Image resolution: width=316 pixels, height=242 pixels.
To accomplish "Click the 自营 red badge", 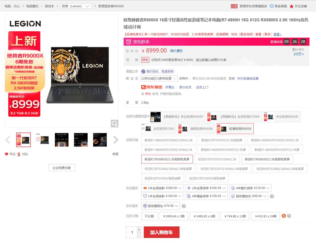I will [x=234, y=6].
